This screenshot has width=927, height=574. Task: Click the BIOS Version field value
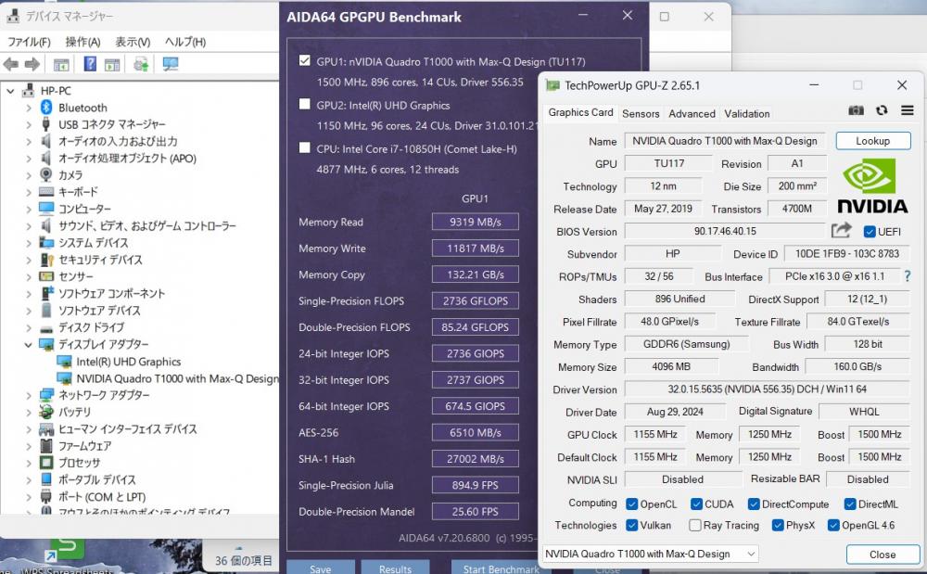725,231
